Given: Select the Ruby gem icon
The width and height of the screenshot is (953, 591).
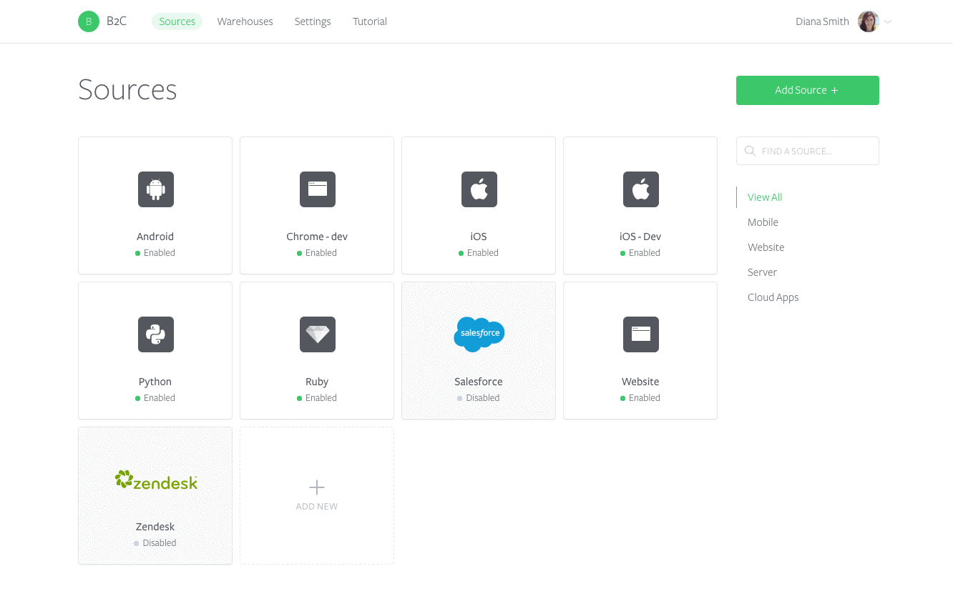Looking at the screenshot, I should tap(318, 334).
